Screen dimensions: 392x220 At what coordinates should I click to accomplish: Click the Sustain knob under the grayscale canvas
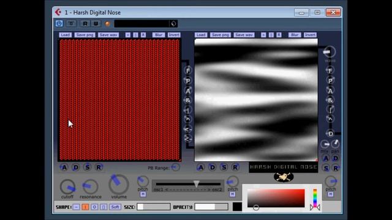(224, 167)
